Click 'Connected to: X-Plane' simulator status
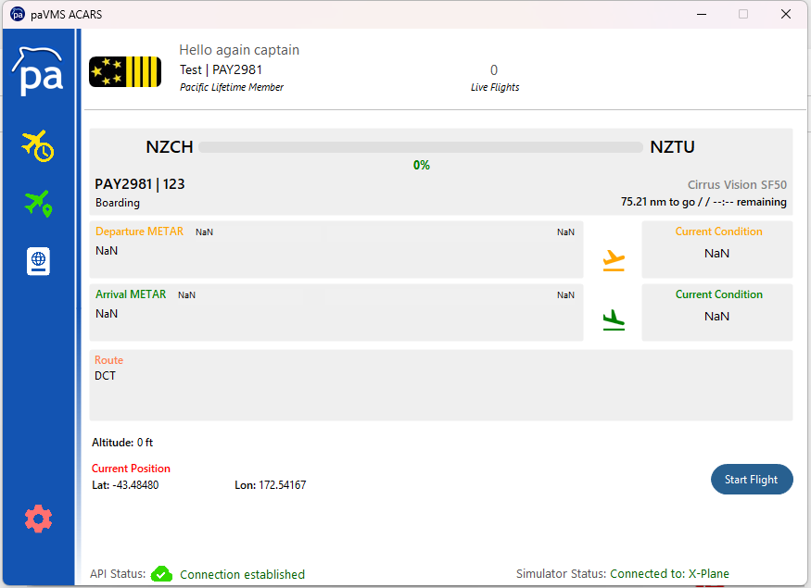 (x=669, y=573)
